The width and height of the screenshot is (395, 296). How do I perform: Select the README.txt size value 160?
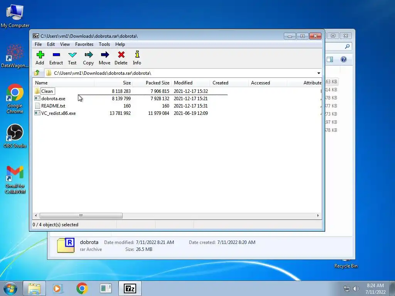coord(127,106)
